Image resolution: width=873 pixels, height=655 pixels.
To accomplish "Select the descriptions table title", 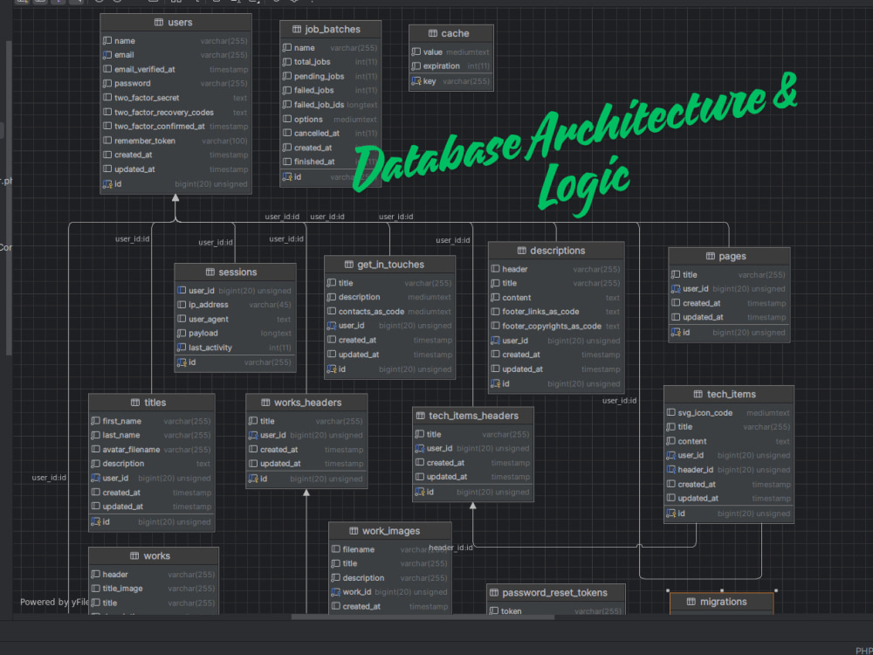I will click(557, 251).
